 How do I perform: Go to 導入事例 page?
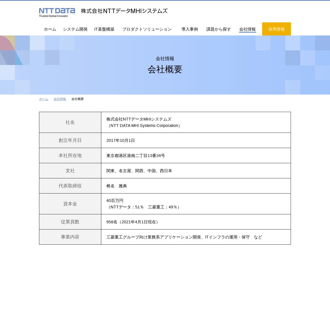(x=190, y=29)
